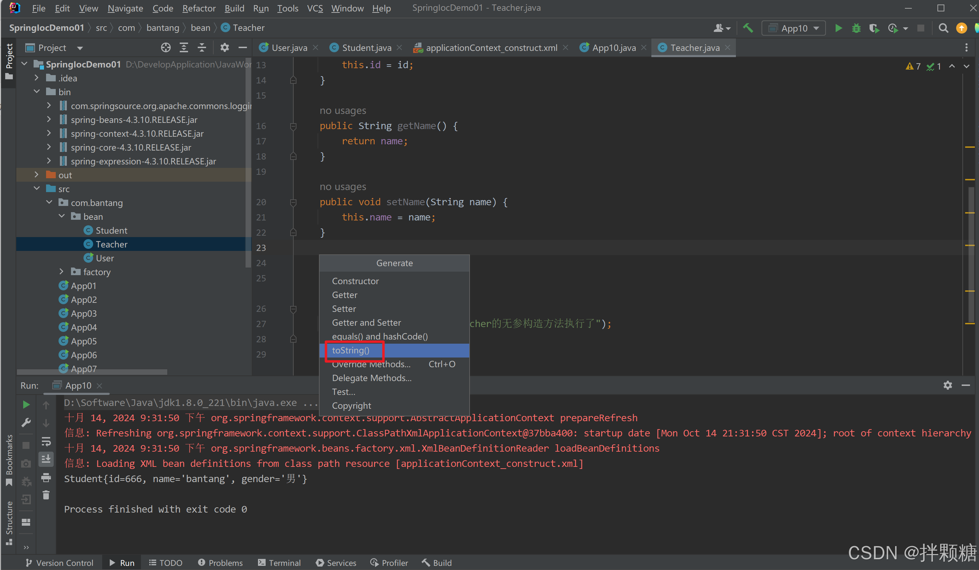Click the trash Clear All icon
This screenshot has height=570, width=979.
tap(46, 495)
